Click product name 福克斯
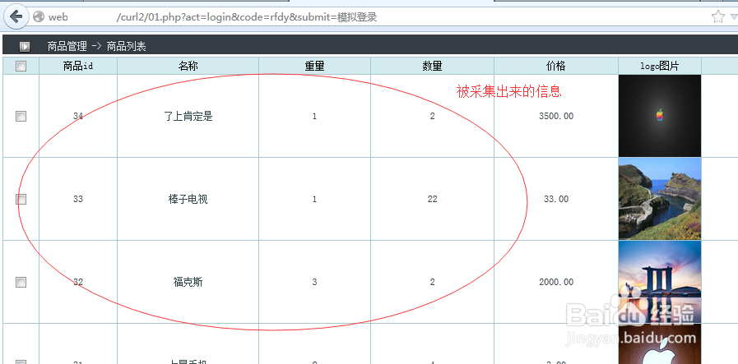The width and height of the screenshot is (738, 364). [188, 282]
